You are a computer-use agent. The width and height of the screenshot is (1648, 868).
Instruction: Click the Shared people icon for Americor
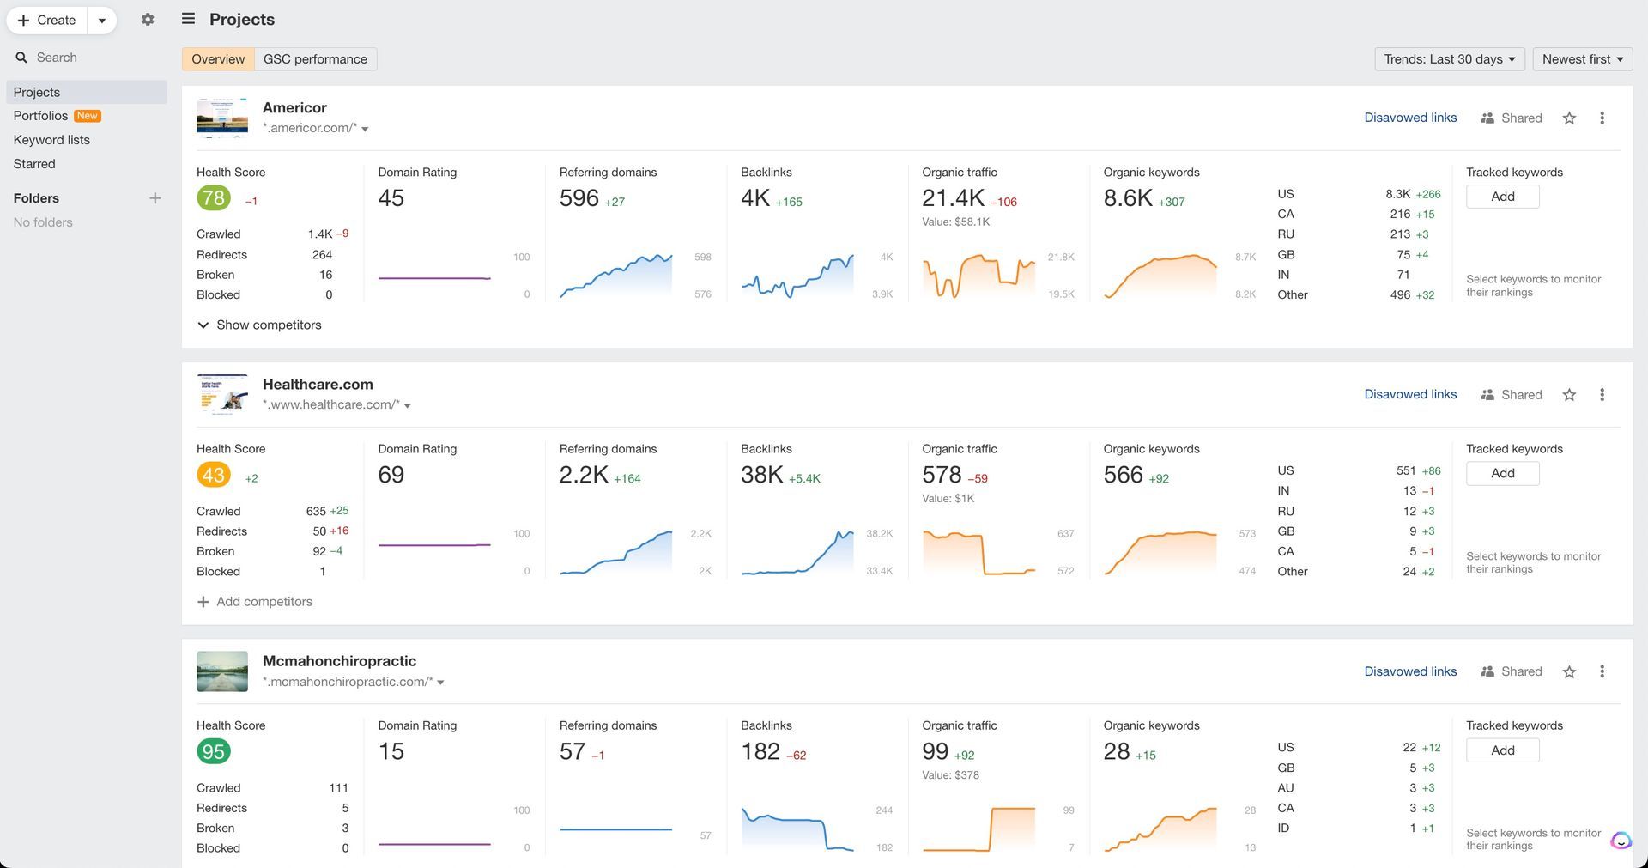coord(1487,118)
